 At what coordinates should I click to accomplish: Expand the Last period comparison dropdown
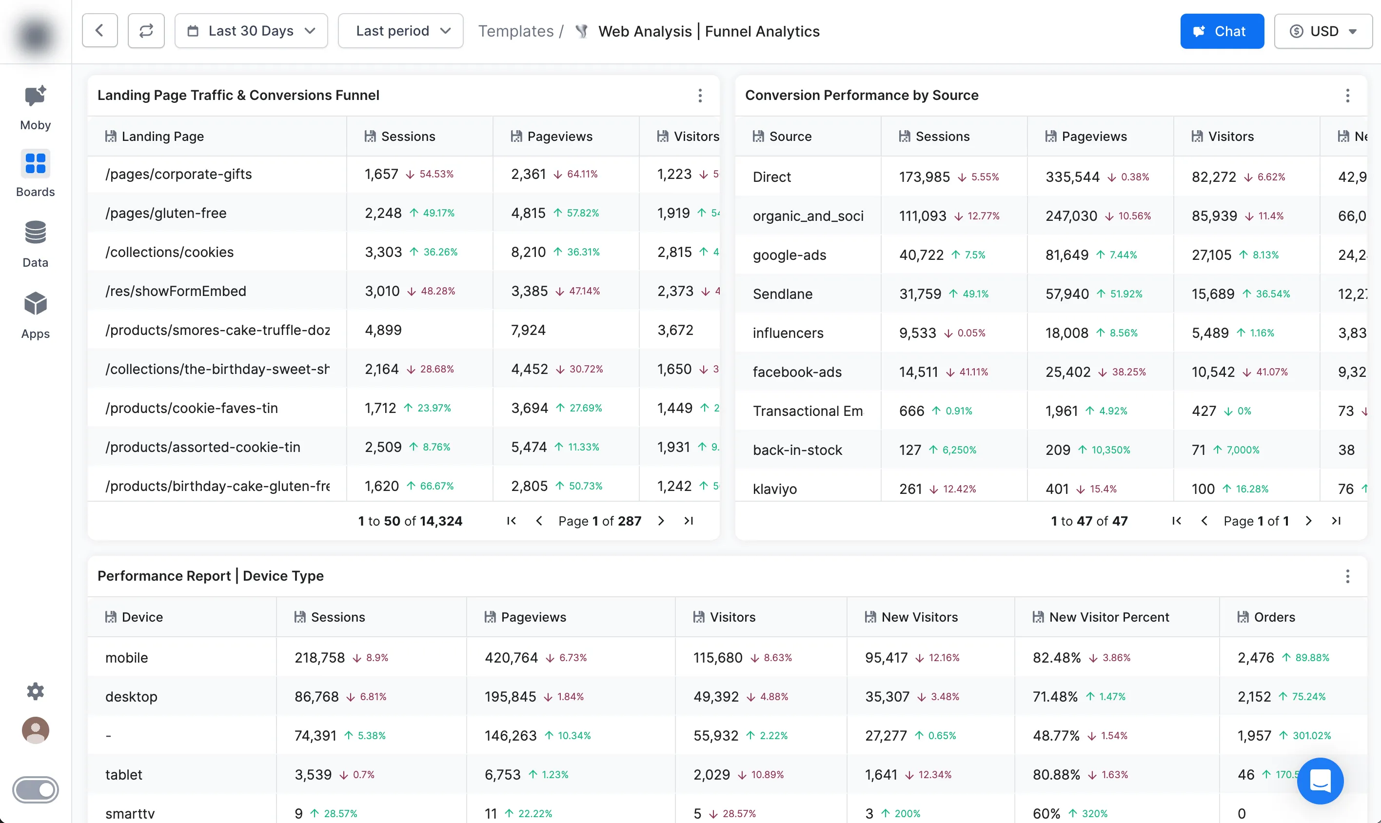point(400,31)
